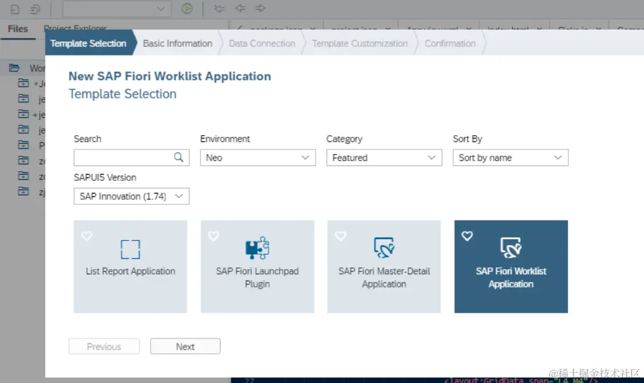This screenshot has height=383, width=644.
Task: Go to the Template Customization wizard step
Action: tap(360, 43)
